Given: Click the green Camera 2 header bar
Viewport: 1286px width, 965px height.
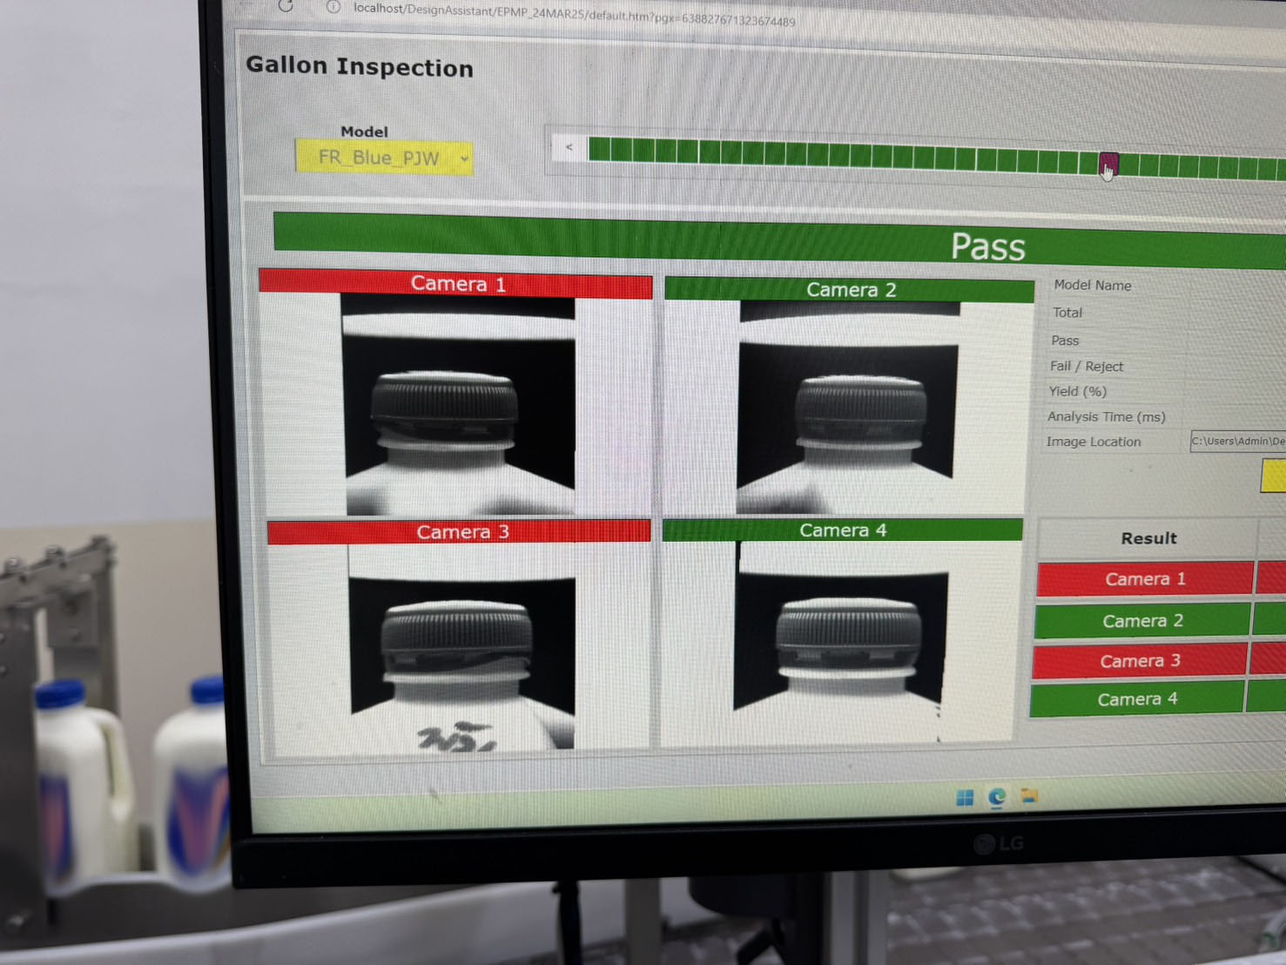Looking at the screenshot, I should click(849, 290).
